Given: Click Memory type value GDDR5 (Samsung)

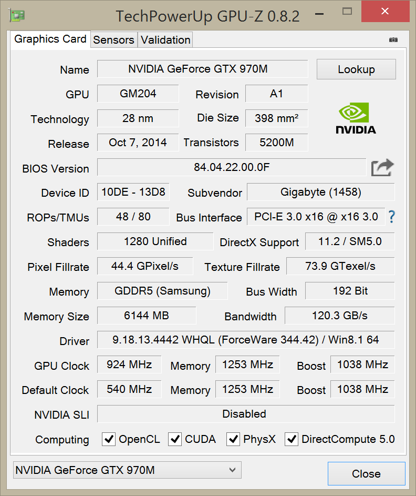Looking at the screenshot, I should 162,291.
